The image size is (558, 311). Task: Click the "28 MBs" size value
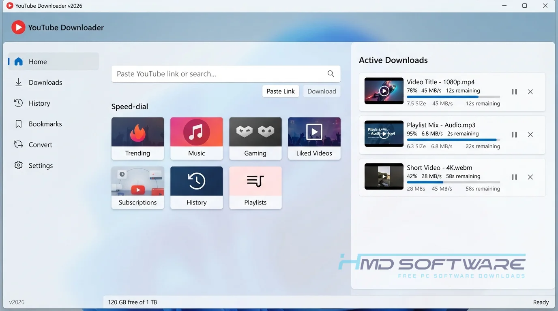(x=416, y=189)
